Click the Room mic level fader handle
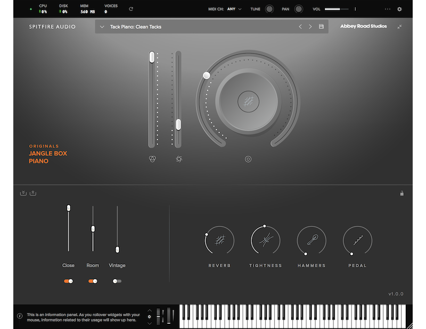The width and height of the screenshot is (426, 329). click(x=93, y=229)
